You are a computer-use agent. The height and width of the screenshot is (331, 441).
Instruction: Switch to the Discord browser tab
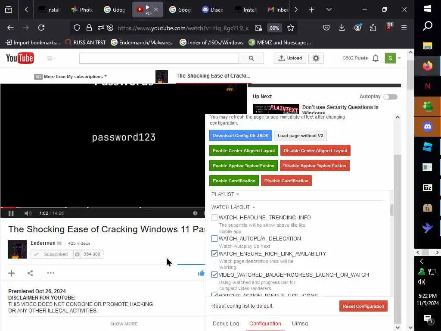coord(213,10)
